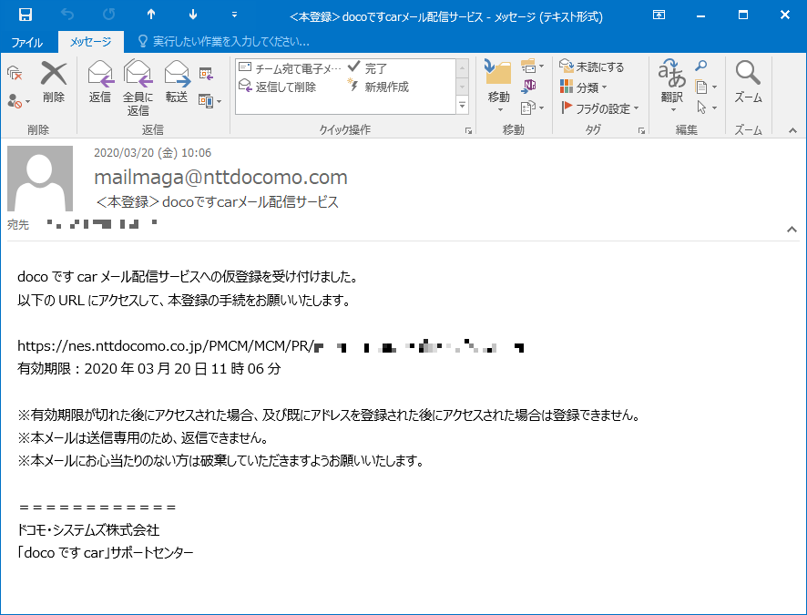Collapse the message header chevron
Screen dimensions: 807x615
pos(792,229)
